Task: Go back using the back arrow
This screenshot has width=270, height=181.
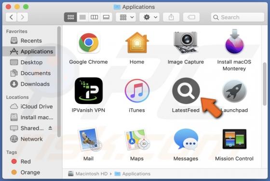Action: tap(11, 17)
